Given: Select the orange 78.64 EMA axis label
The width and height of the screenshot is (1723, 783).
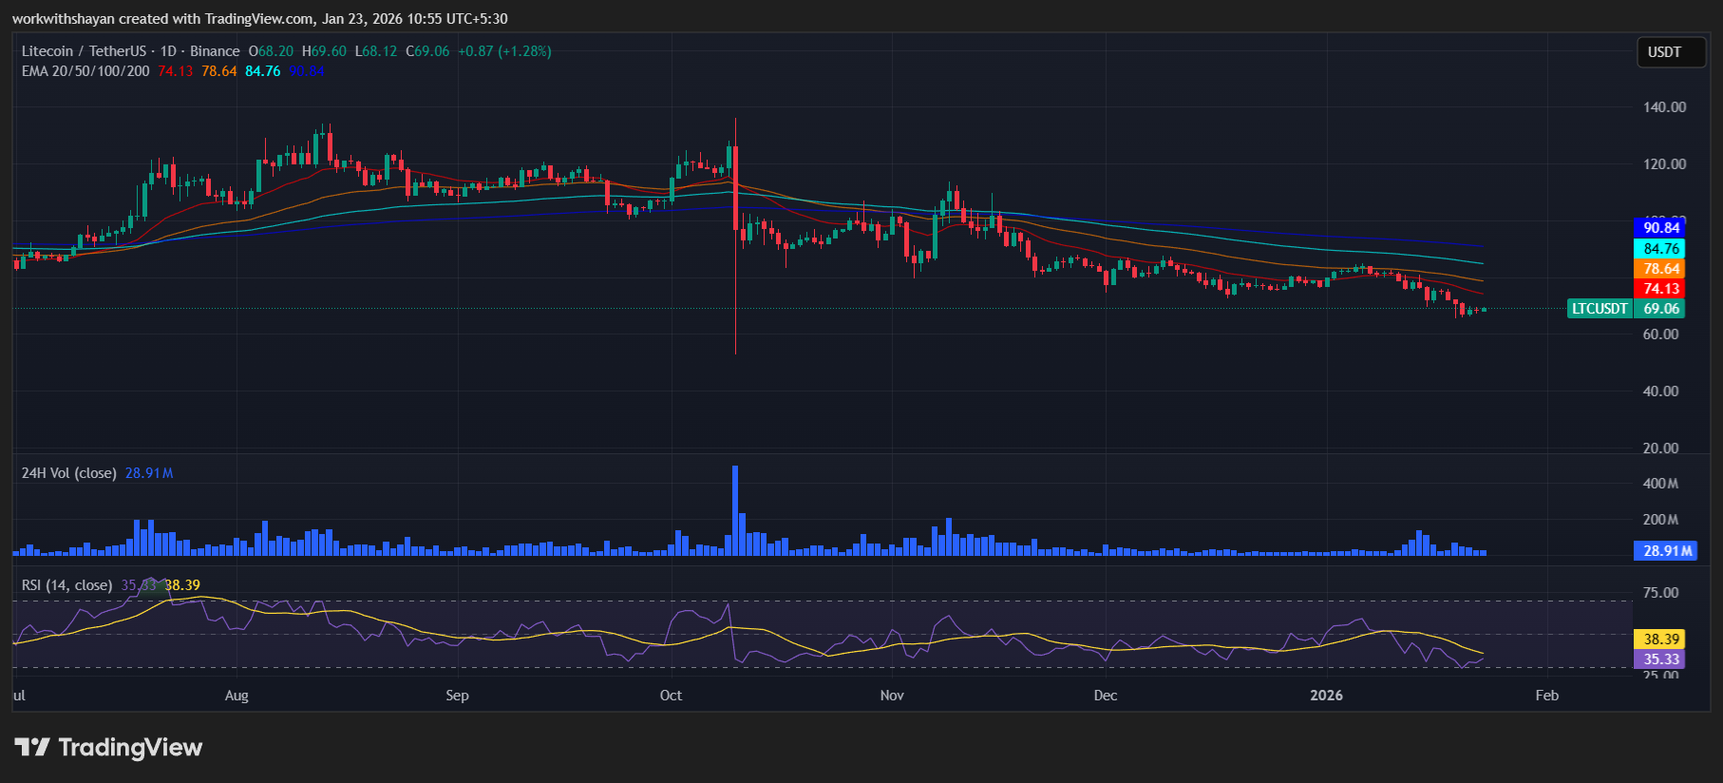Looking at the screenshot, I should point(1661,269).
